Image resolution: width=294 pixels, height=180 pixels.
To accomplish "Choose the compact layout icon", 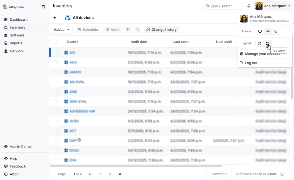I will pos(260,43).
